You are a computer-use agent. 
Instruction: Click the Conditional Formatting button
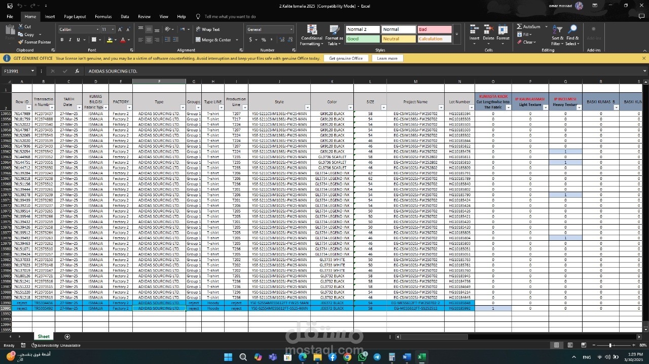click(x=311, y=34)
